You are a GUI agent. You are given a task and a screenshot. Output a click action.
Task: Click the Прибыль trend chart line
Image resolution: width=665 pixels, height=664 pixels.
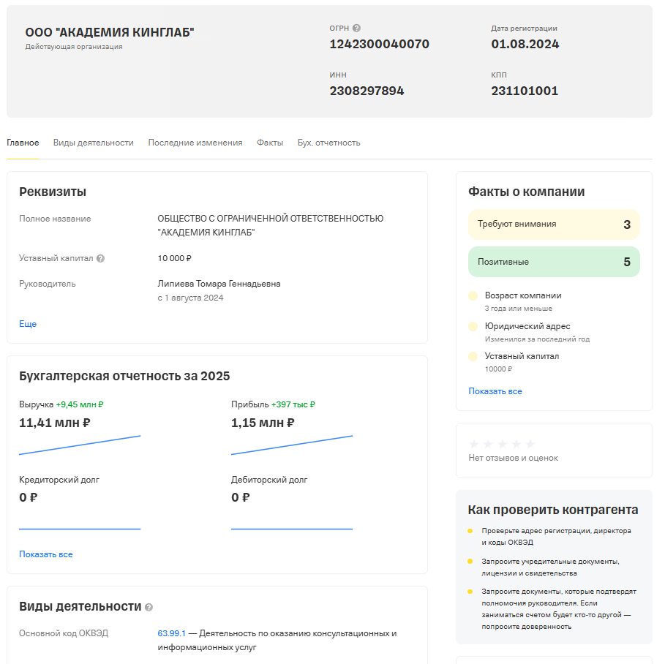[292, 445]
